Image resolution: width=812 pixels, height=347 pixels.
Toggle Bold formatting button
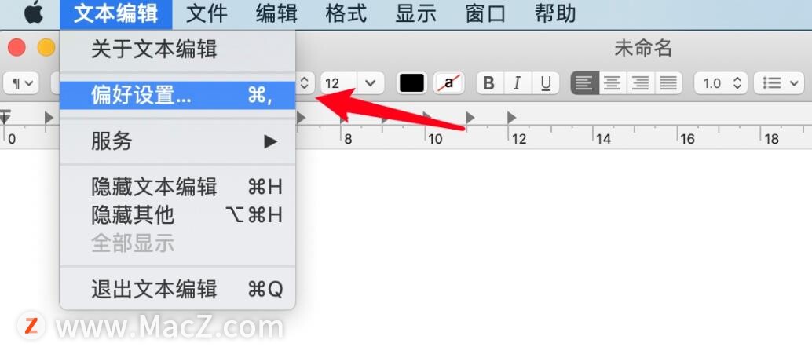coord(489,83)
